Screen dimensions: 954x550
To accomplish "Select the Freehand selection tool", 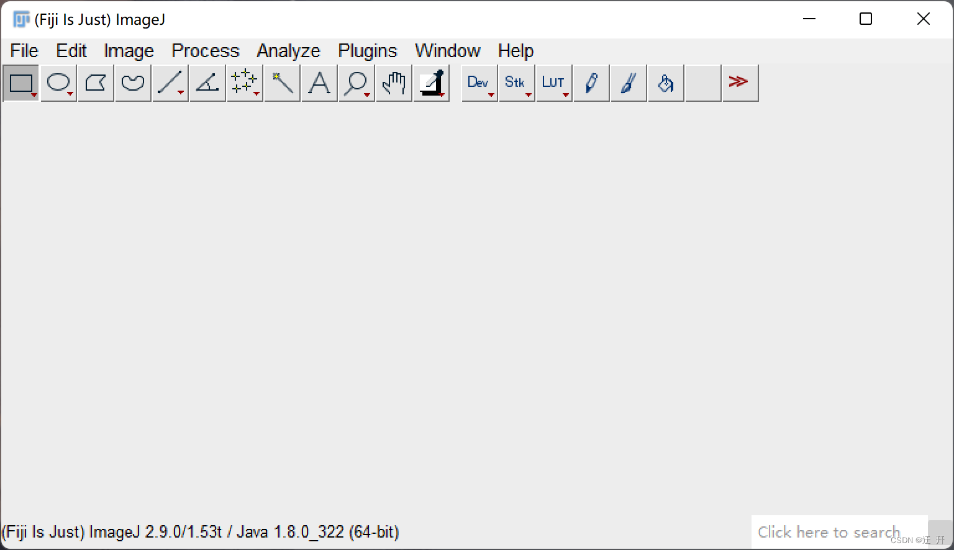I will [133, 83].
